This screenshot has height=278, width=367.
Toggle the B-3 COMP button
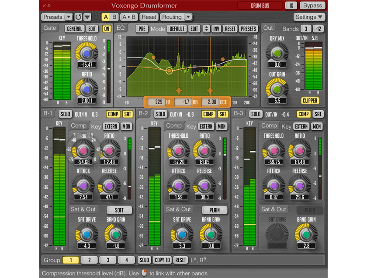tap(304, 114)
